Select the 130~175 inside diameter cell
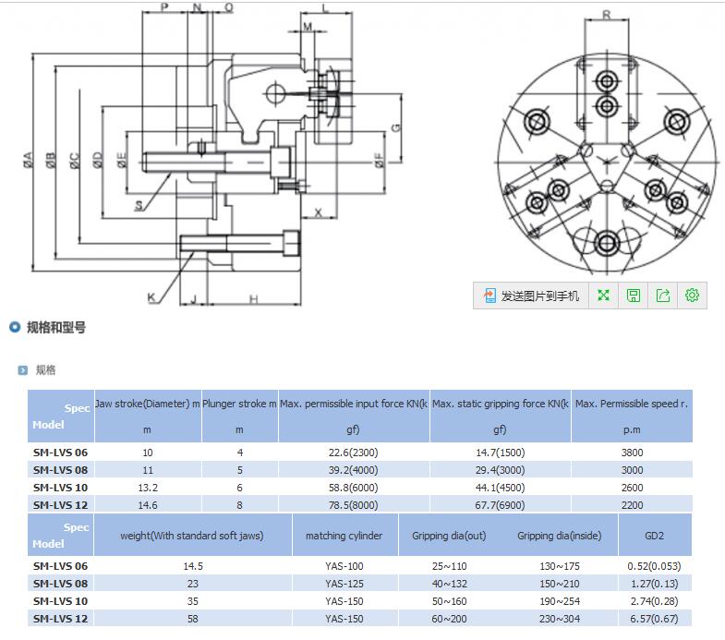 coord(560,566)
